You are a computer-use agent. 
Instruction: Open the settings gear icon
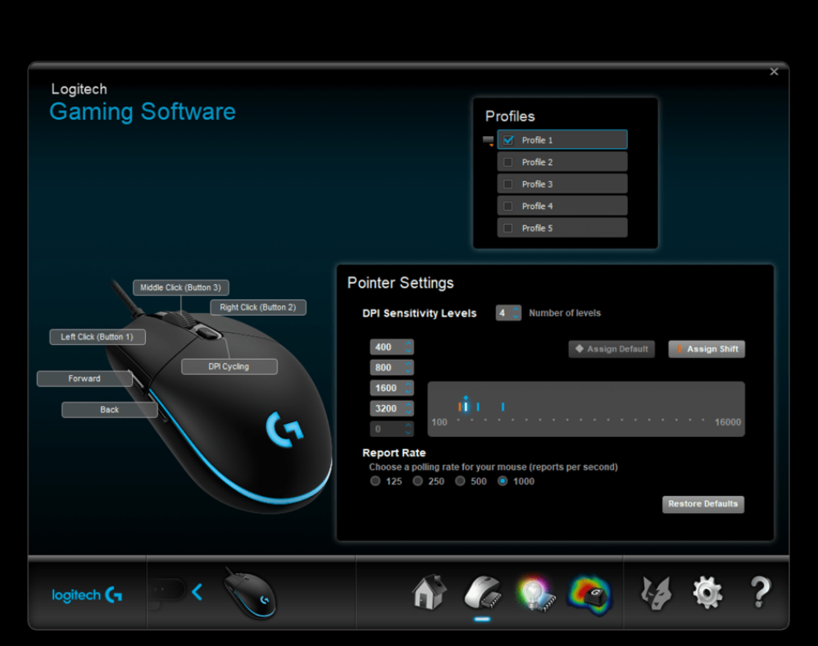[x=707, y=593]
